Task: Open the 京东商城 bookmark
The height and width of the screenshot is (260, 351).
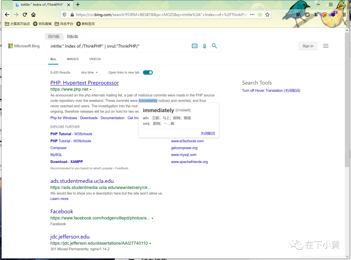Action: [x=42, y=24]
